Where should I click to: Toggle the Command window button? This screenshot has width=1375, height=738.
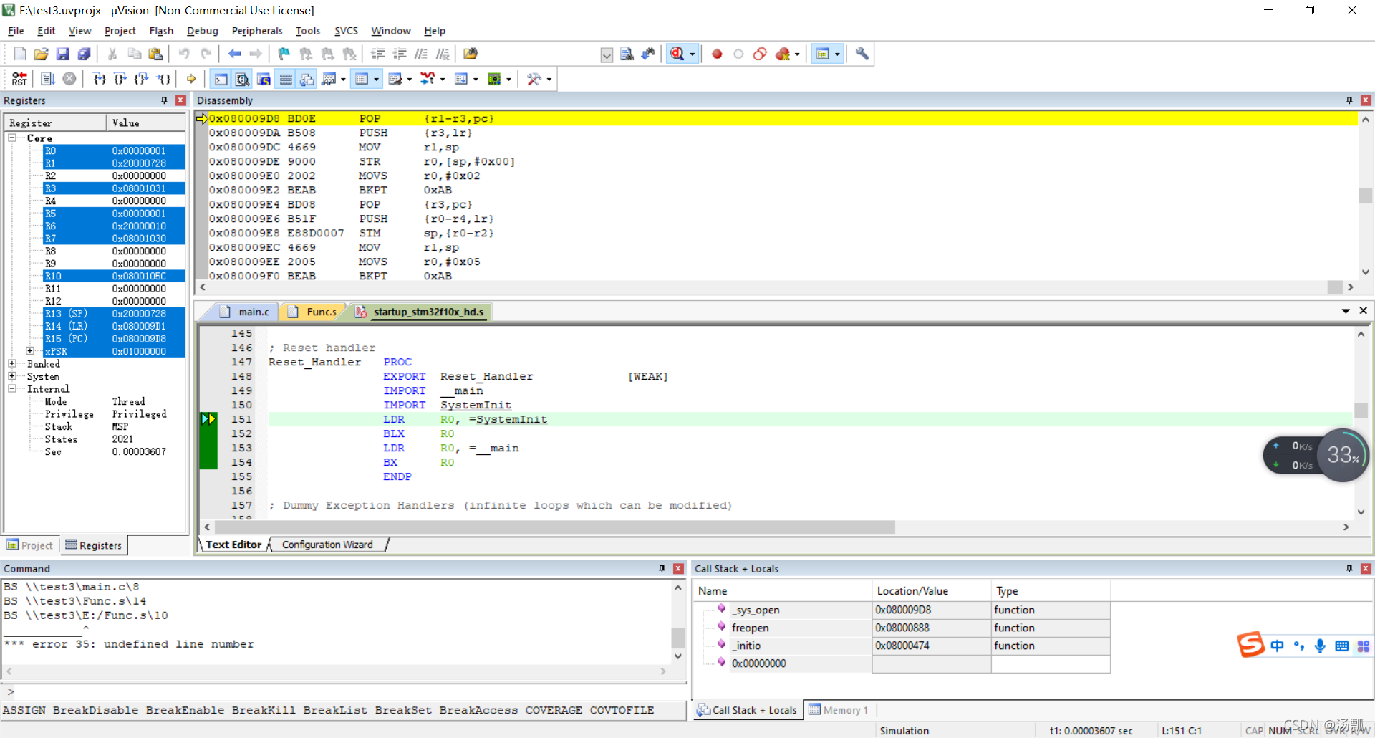tap(221, 79)
